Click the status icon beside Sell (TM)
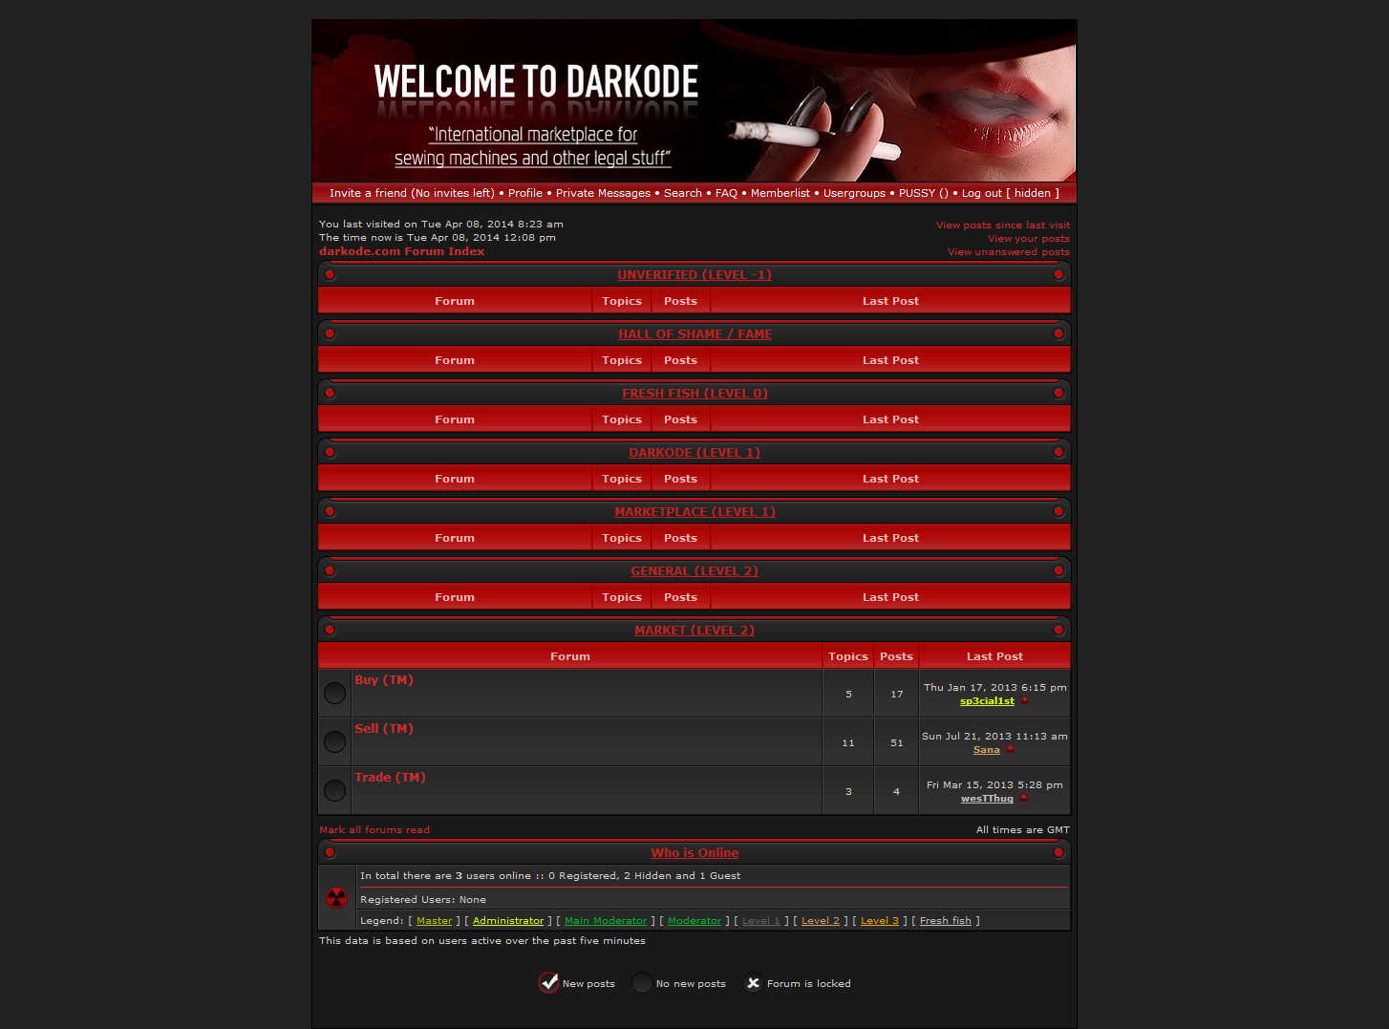 tap(334, 741)
